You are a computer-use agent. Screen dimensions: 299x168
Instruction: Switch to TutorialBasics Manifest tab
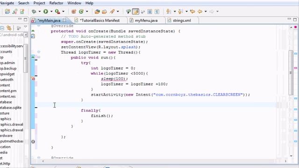pyautogui.click(x=100, y=21)
